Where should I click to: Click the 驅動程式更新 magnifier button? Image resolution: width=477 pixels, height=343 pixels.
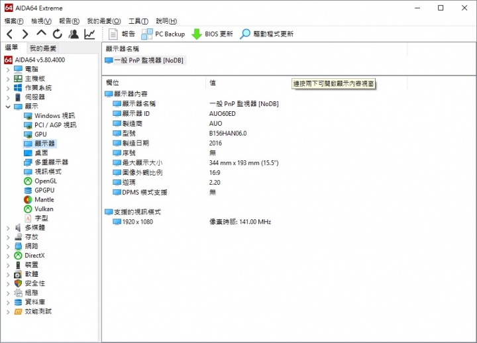tap(267, 34)
